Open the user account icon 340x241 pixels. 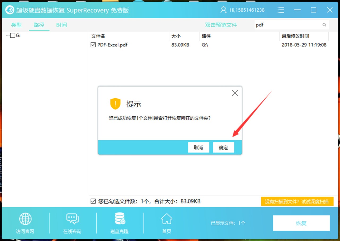[x=223, y=10]
